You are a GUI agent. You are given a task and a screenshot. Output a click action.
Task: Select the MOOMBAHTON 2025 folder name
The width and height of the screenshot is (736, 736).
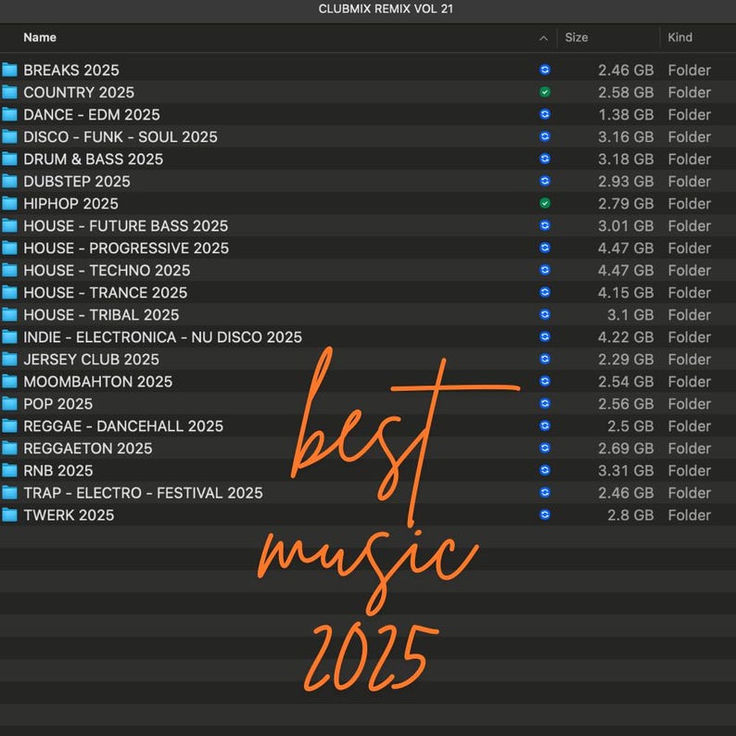point(98,382)
